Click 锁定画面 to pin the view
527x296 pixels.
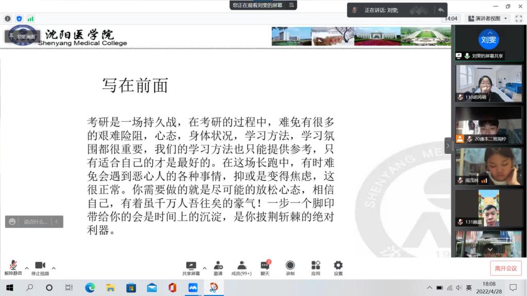(x=23, y=36)
